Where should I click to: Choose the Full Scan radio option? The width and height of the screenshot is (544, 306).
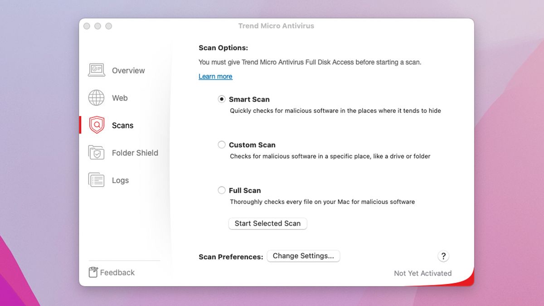click(222, 190)
